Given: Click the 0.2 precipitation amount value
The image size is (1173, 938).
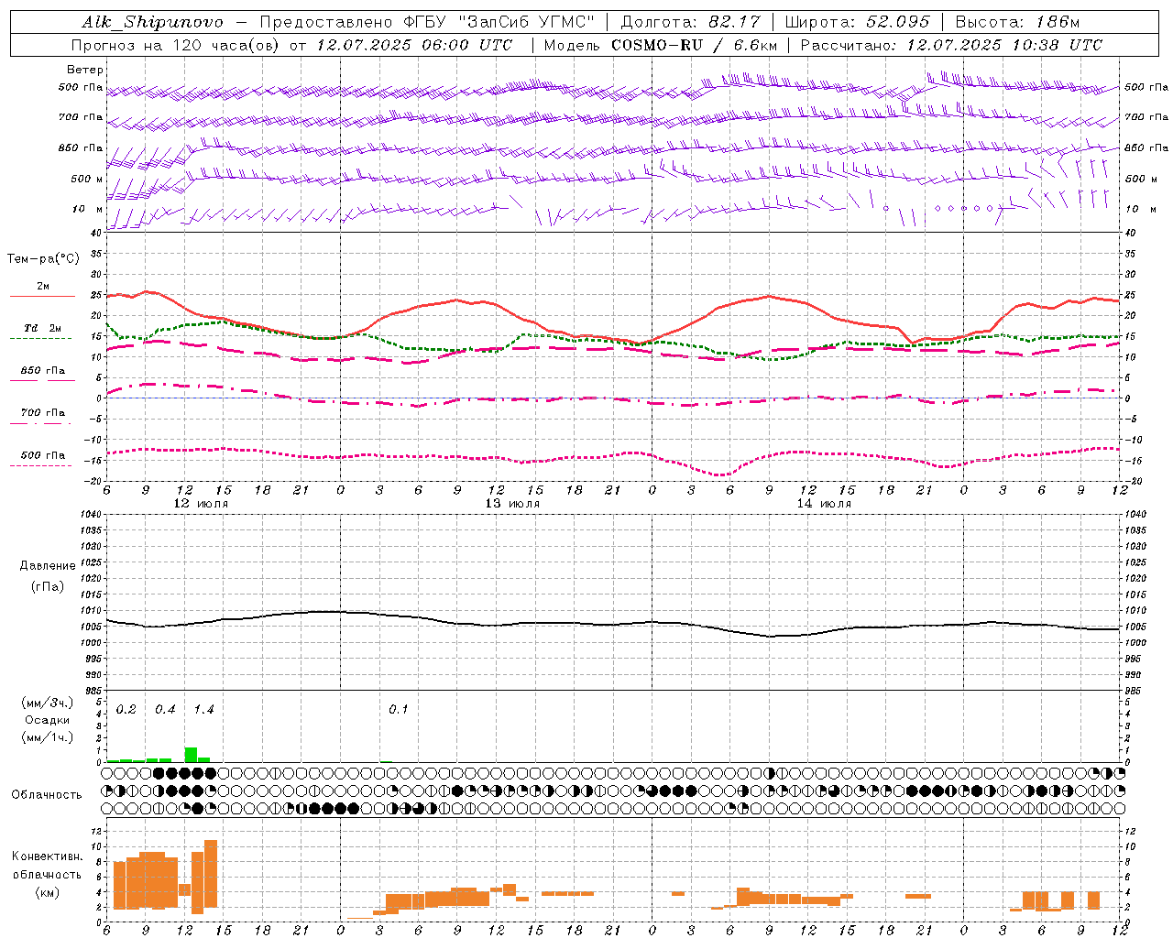Looking at the screenshot, I should pyautogui.click(x=126, y=710).
